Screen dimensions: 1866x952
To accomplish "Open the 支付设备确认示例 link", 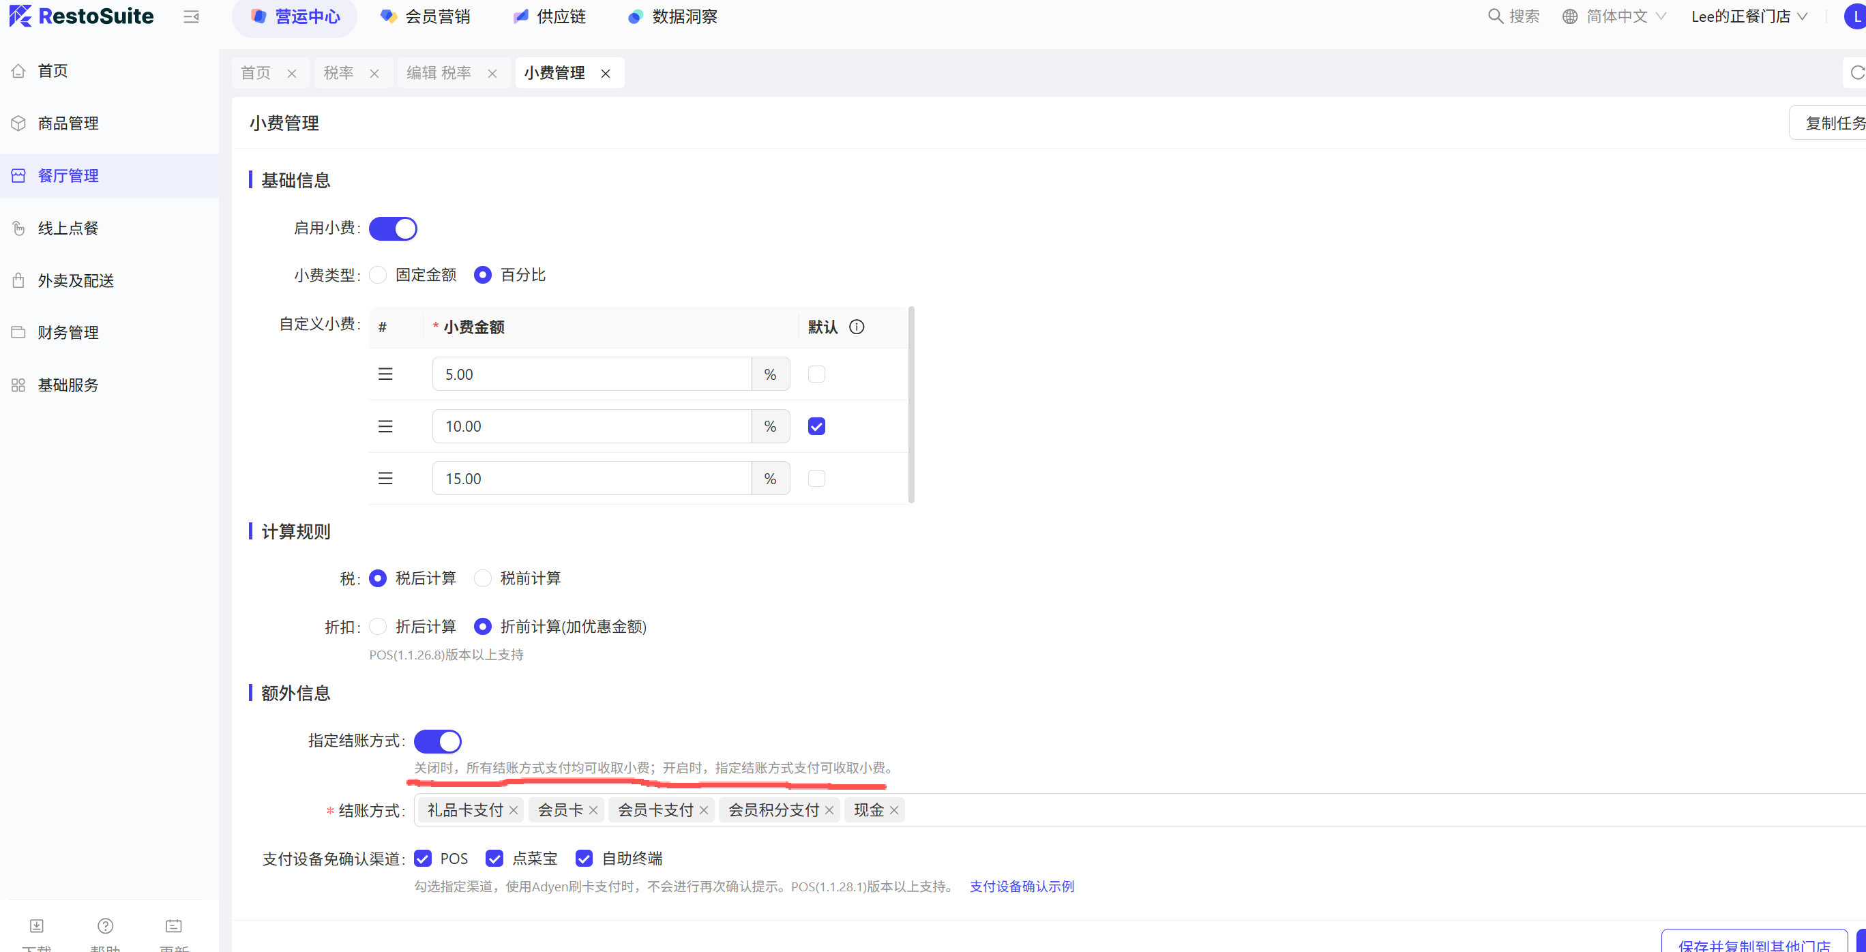I will [1022, 886].
